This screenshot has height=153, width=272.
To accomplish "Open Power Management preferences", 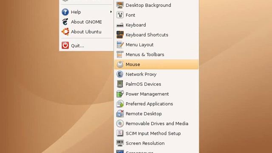I will click(156, 94).
